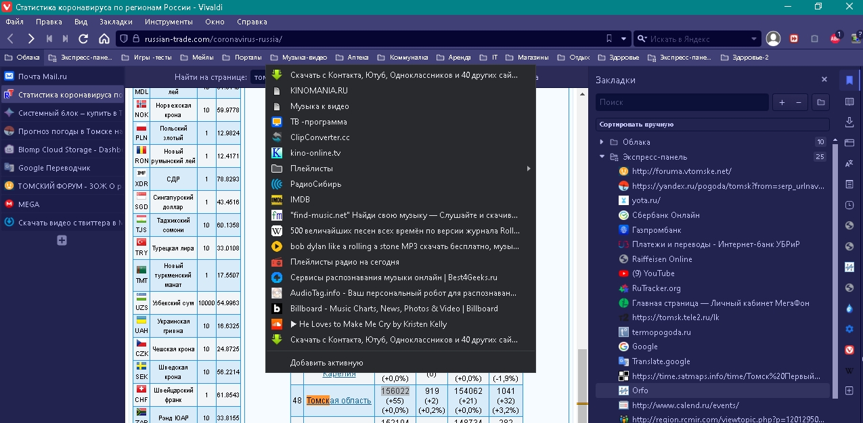Reload the current page
The height and width of the screenshot is (423, 863).
pyautogui.click(x=84, y=39)
